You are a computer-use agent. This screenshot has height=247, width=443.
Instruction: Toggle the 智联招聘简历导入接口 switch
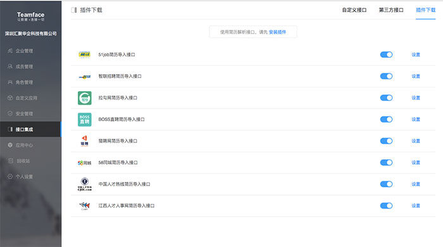point(386,76)
